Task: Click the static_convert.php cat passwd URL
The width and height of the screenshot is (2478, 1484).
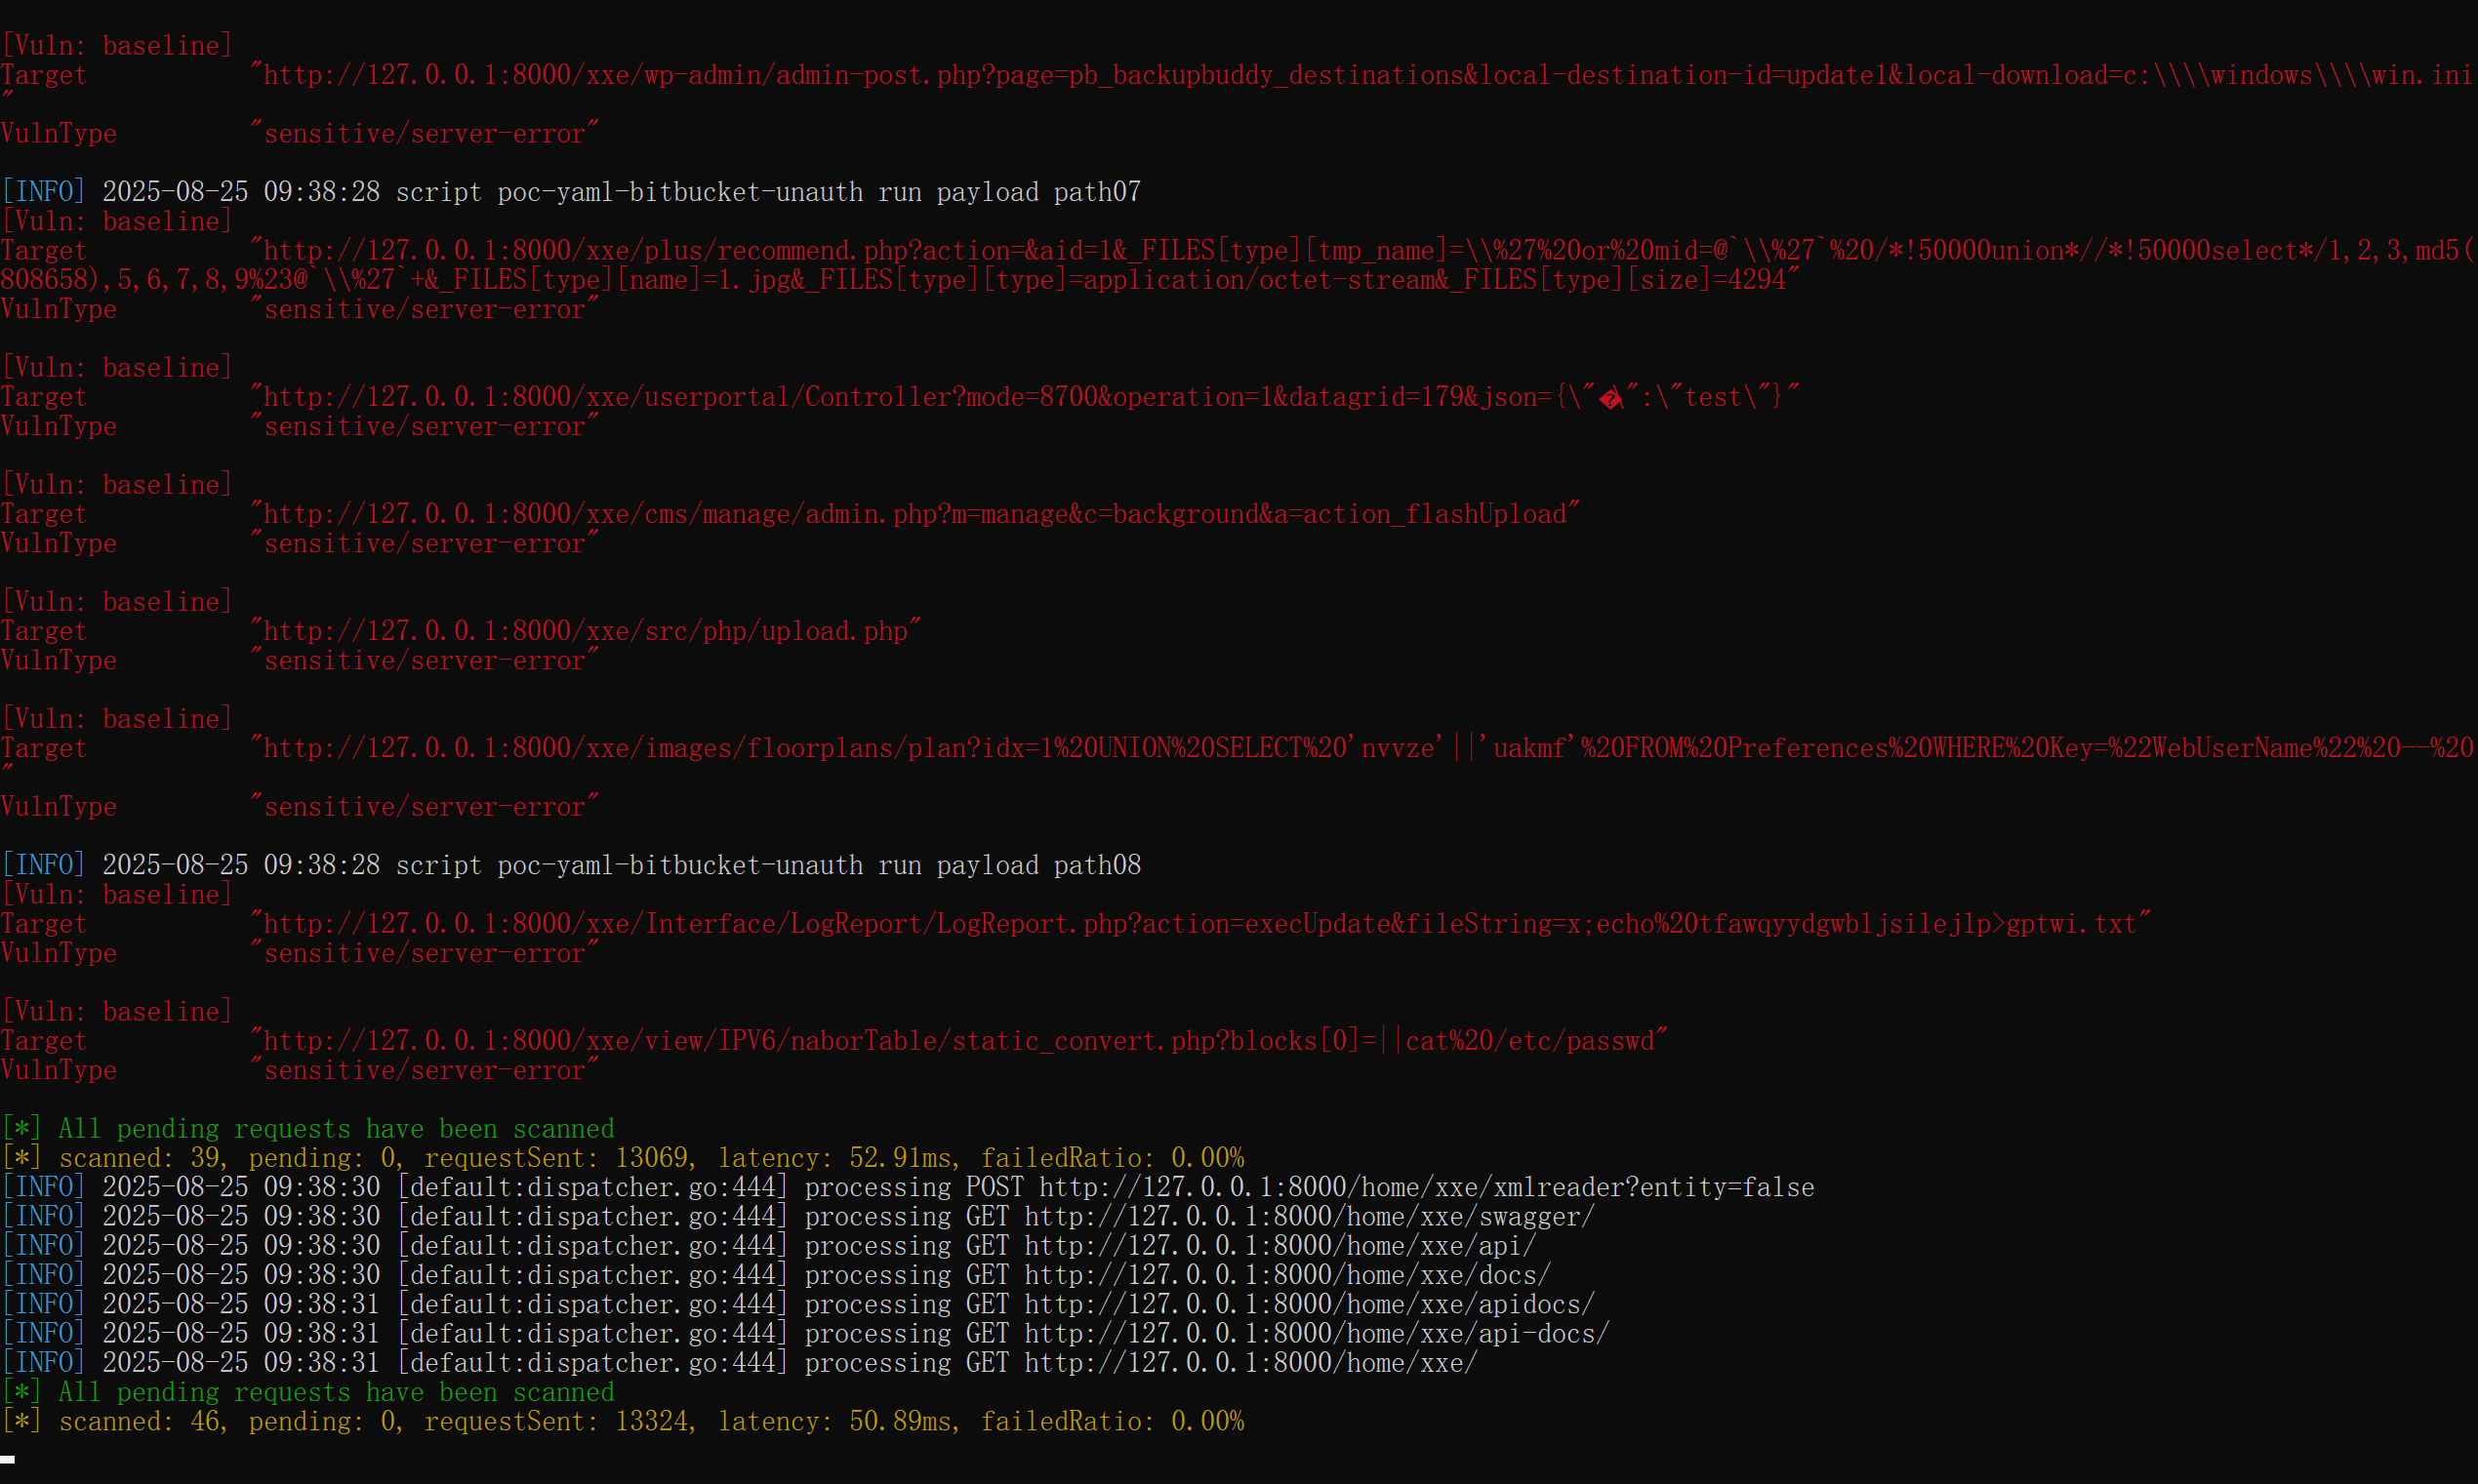Action: coord(958,1041)
